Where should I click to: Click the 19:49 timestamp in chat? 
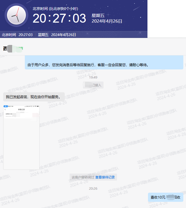coord(93,77)
